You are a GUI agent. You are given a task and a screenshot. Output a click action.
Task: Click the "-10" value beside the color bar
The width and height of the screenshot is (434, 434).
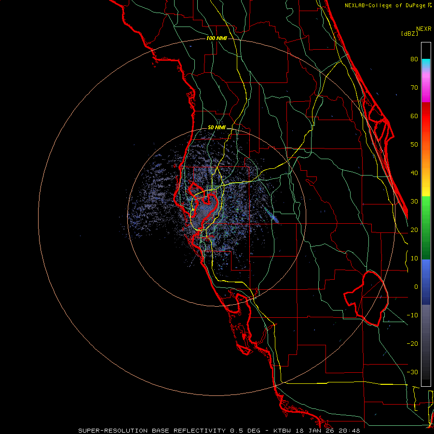412,315
